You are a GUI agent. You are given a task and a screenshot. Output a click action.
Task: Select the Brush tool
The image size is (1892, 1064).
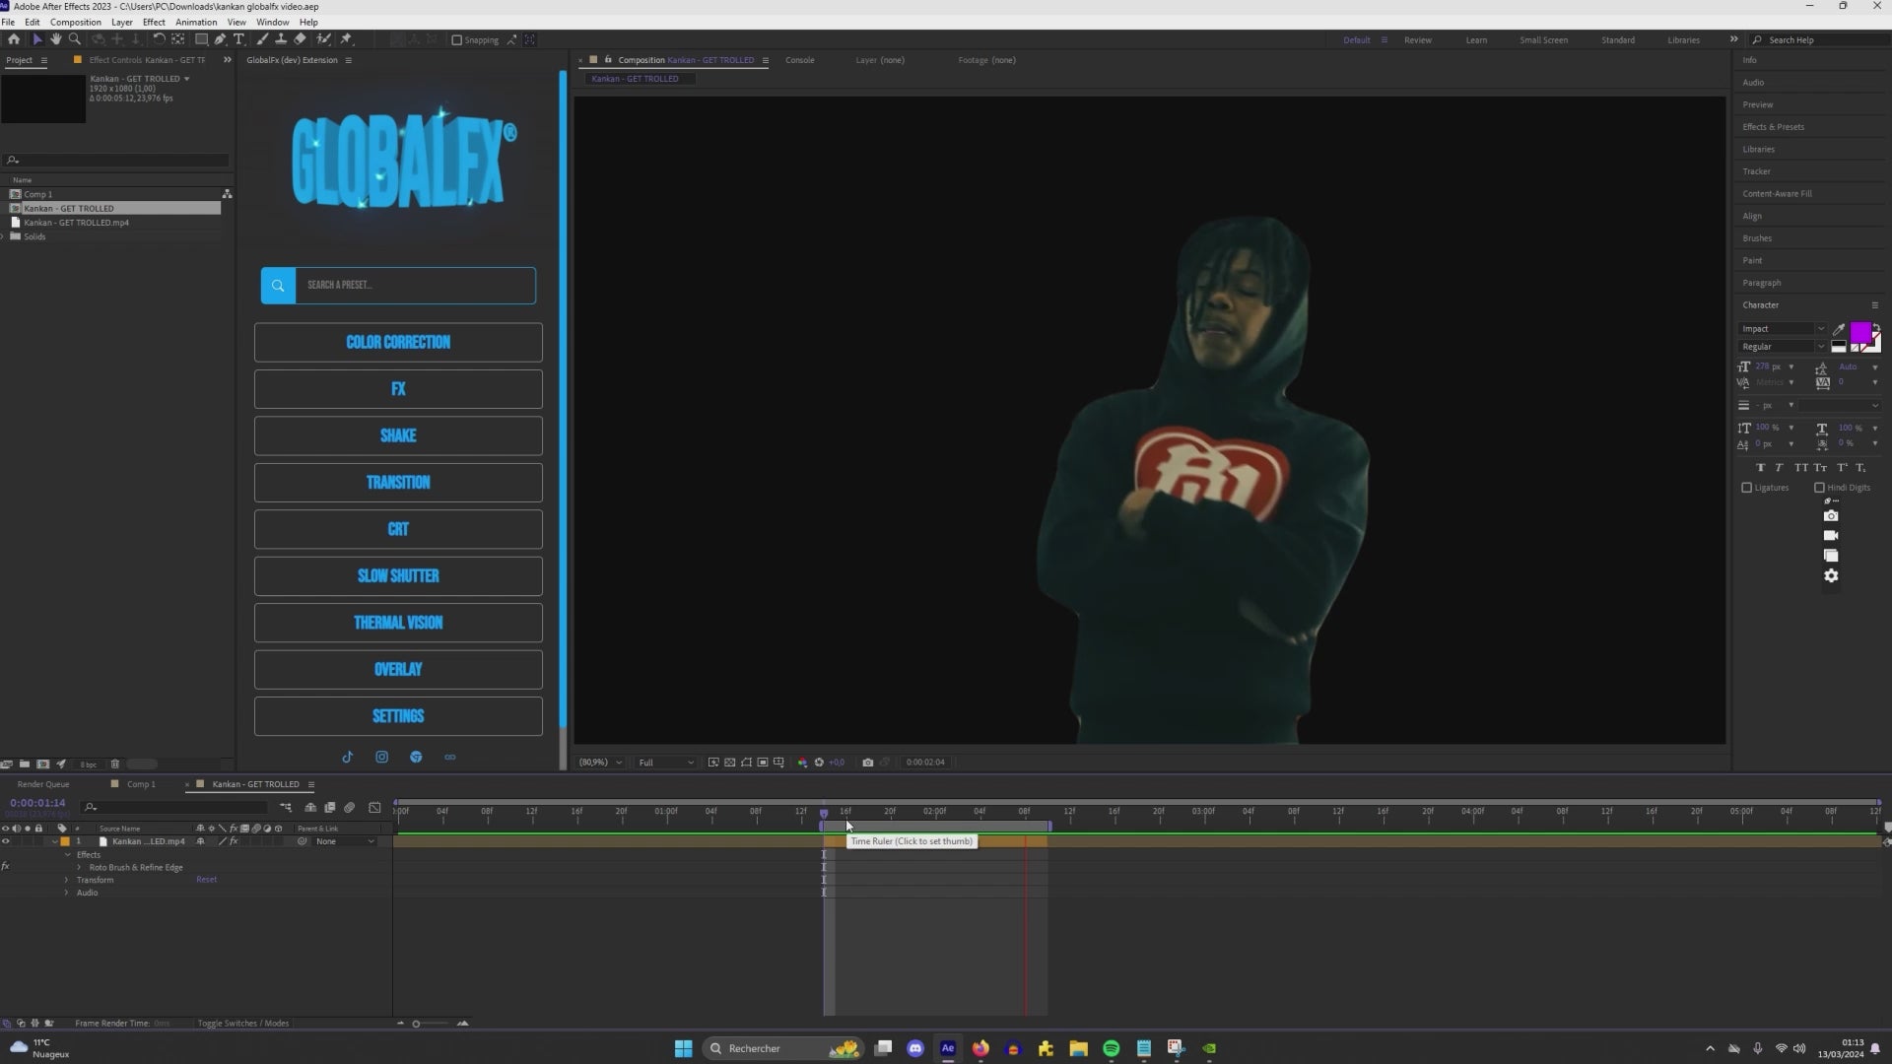pyautogui.click(x=262, y=39)
